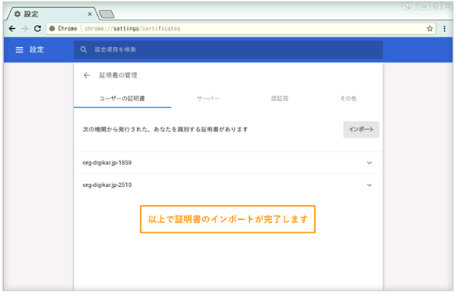Expand the org-digikar.jp-2510 certificate row
Screen dimensions: 456x295
(369, 185)
